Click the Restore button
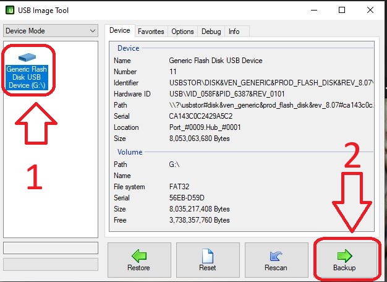Screen dimensions: 387x282 (x=139, y=260)
